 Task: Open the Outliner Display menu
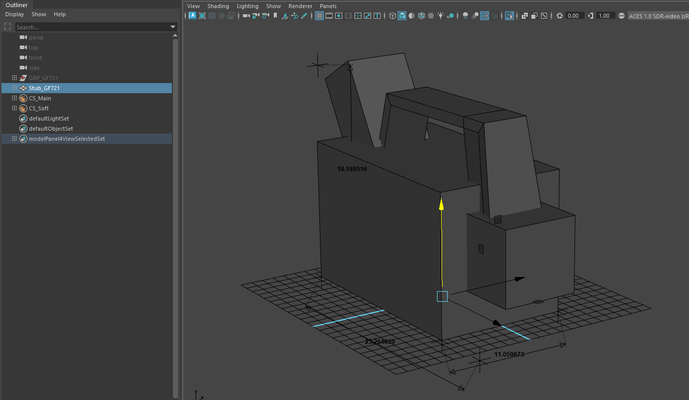point(14,14)
